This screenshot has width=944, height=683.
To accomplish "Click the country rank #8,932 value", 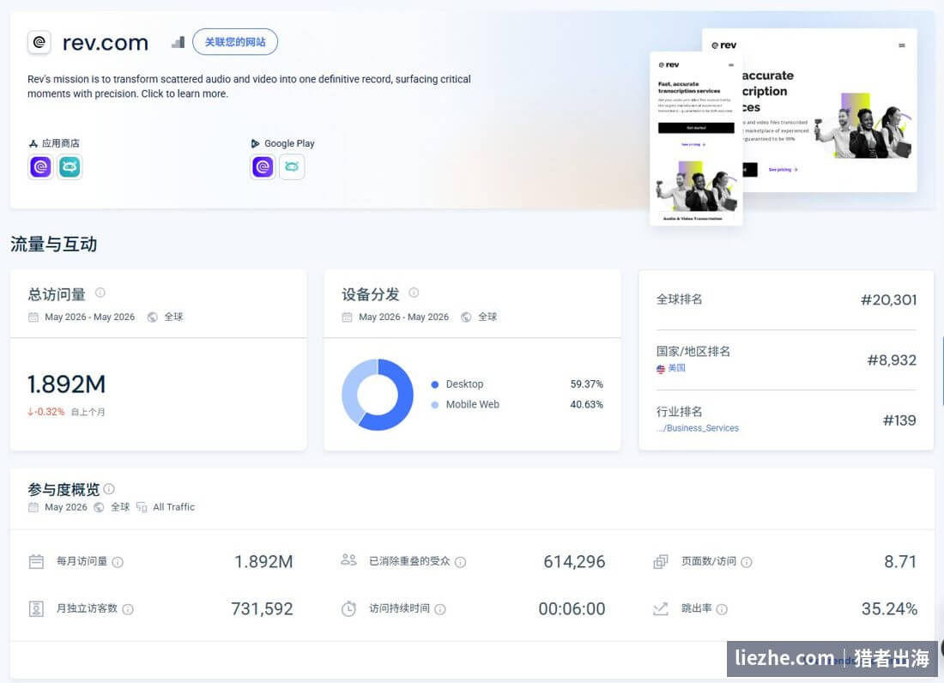I will [x=891, y=360].
